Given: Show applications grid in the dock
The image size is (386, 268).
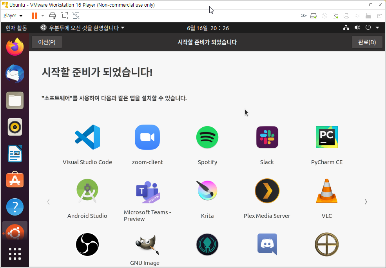Looking at the screenshot, I should 15,254.
